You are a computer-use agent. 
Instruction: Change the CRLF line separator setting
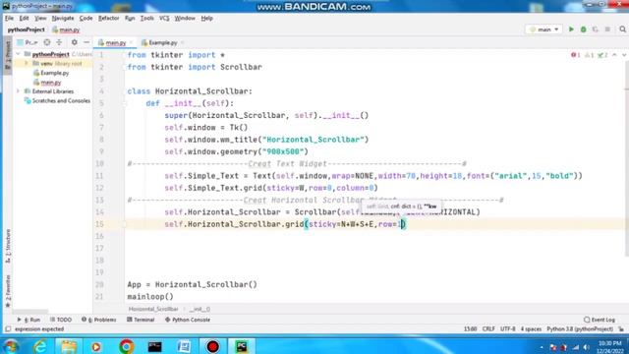pyautogui.click(x=488, y=329)
